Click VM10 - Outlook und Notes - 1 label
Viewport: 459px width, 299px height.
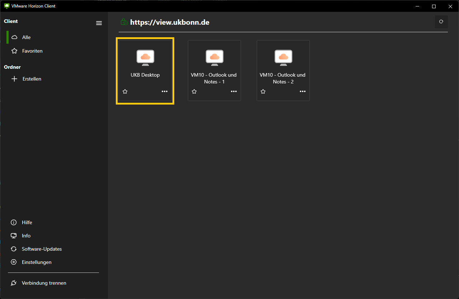coord(214,78)
